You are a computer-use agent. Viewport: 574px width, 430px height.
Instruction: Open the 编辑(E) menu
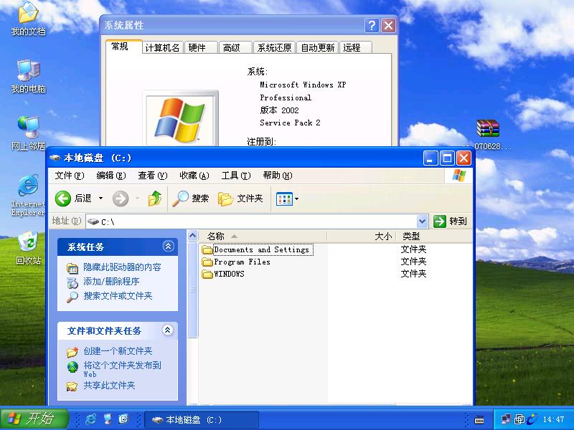tap(111, 176)
